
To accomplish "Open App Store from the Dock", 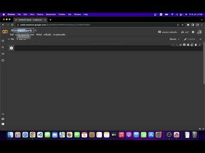I will 151,135.
